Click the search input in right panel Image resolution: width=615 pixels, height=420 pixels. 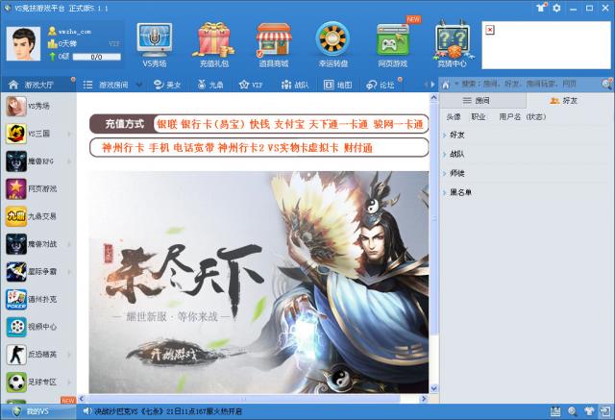click(x=526, y=84)
